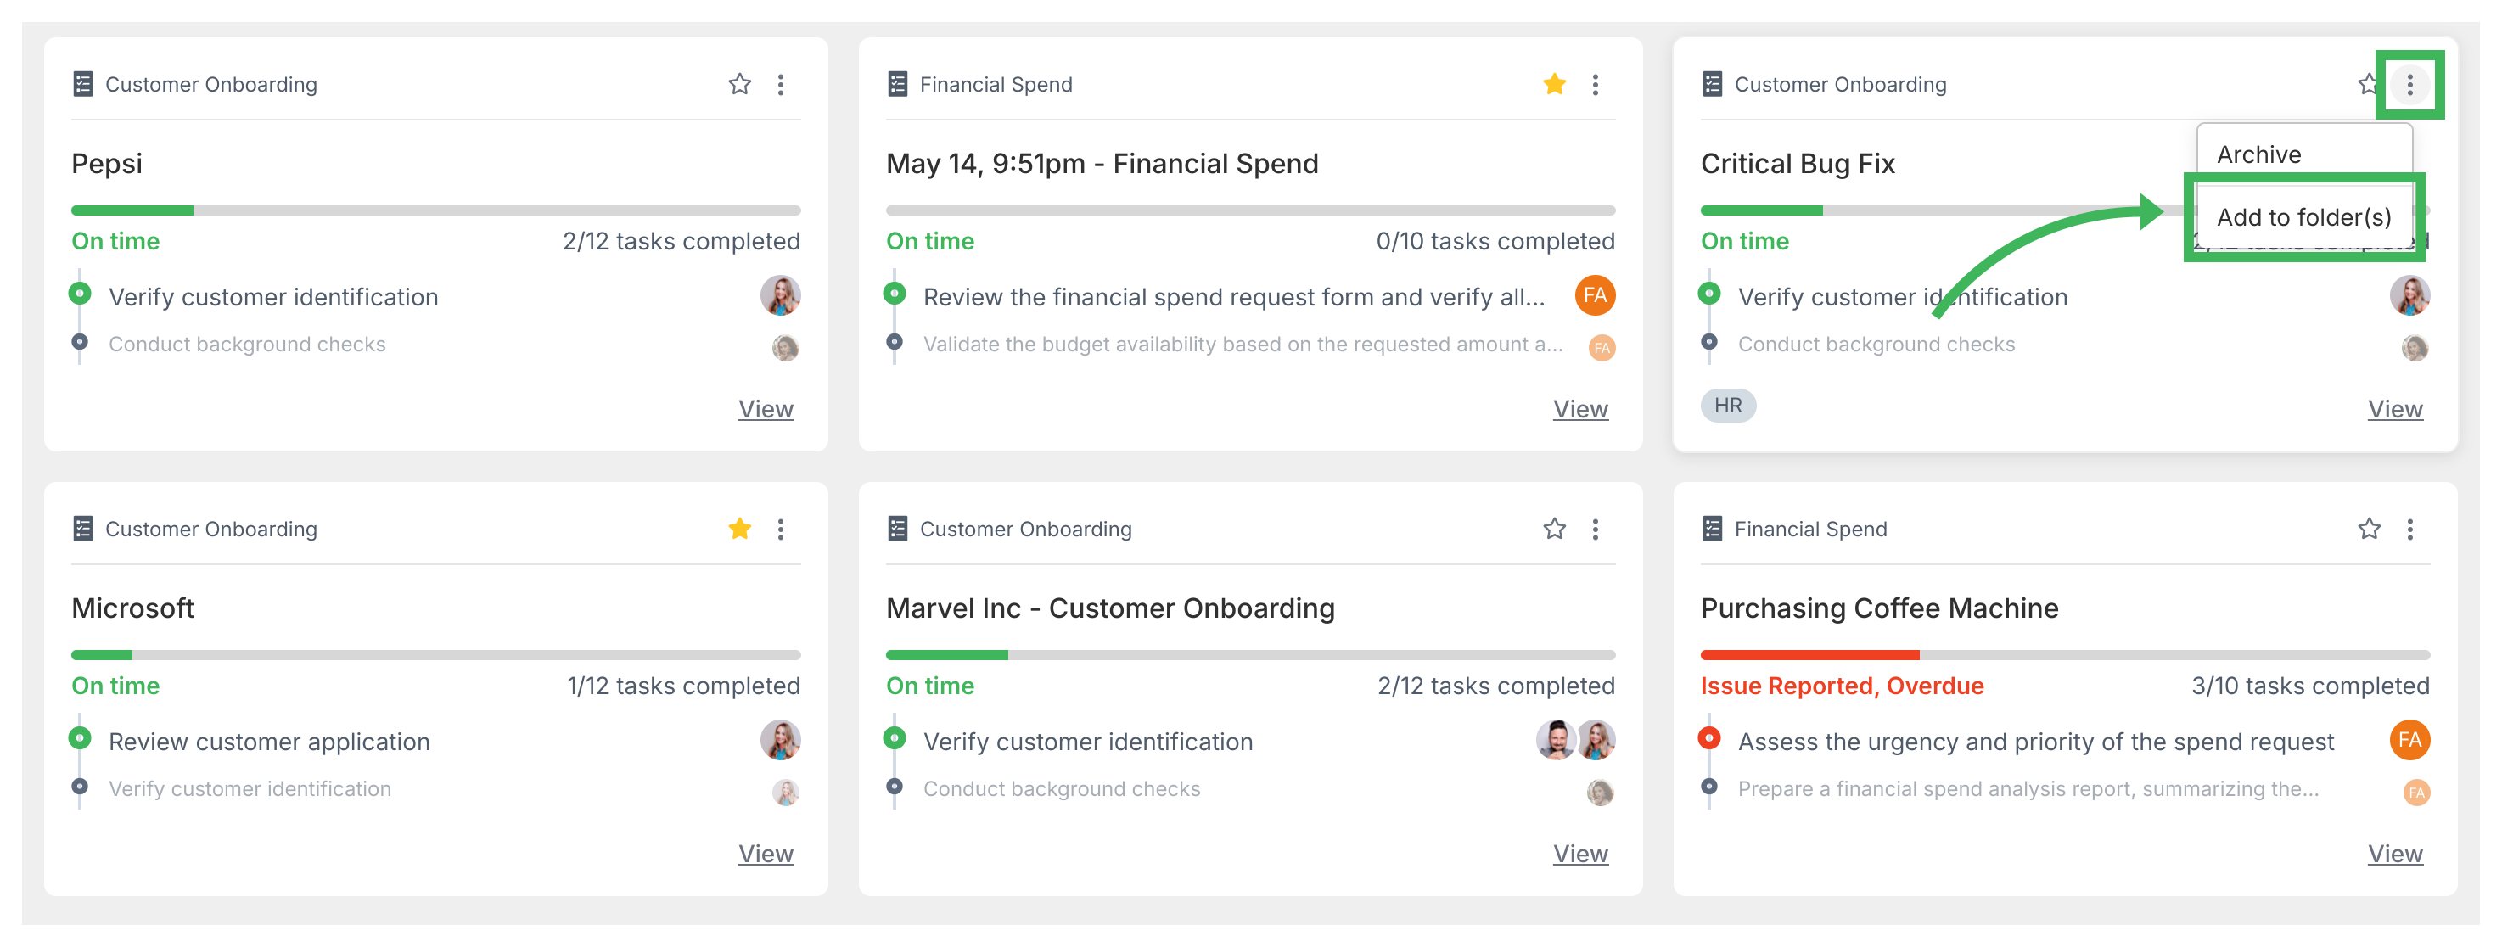Open the Microsoft card title
Image resolution: width=2502 pixels, height=947 pixels.
coord(133,609)
